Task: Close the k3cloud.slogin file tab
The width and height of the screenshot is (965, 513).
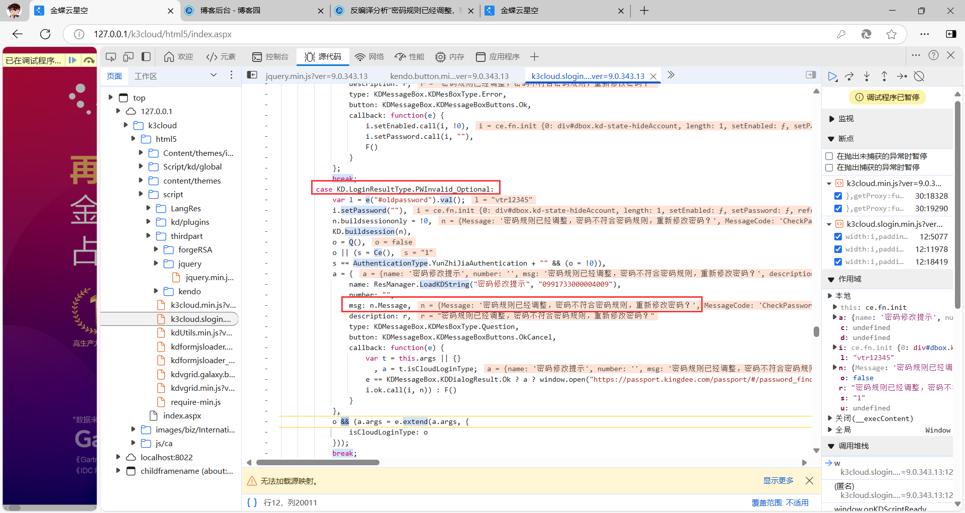Action: (653, 76)
